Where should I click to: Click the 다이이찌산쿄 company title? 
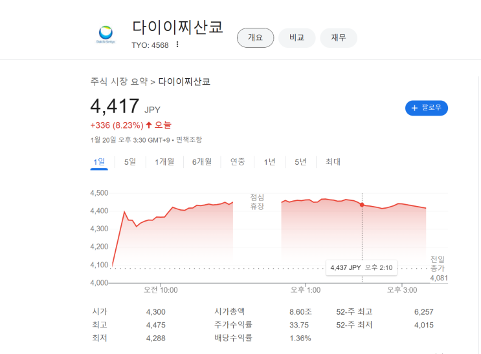177,27
